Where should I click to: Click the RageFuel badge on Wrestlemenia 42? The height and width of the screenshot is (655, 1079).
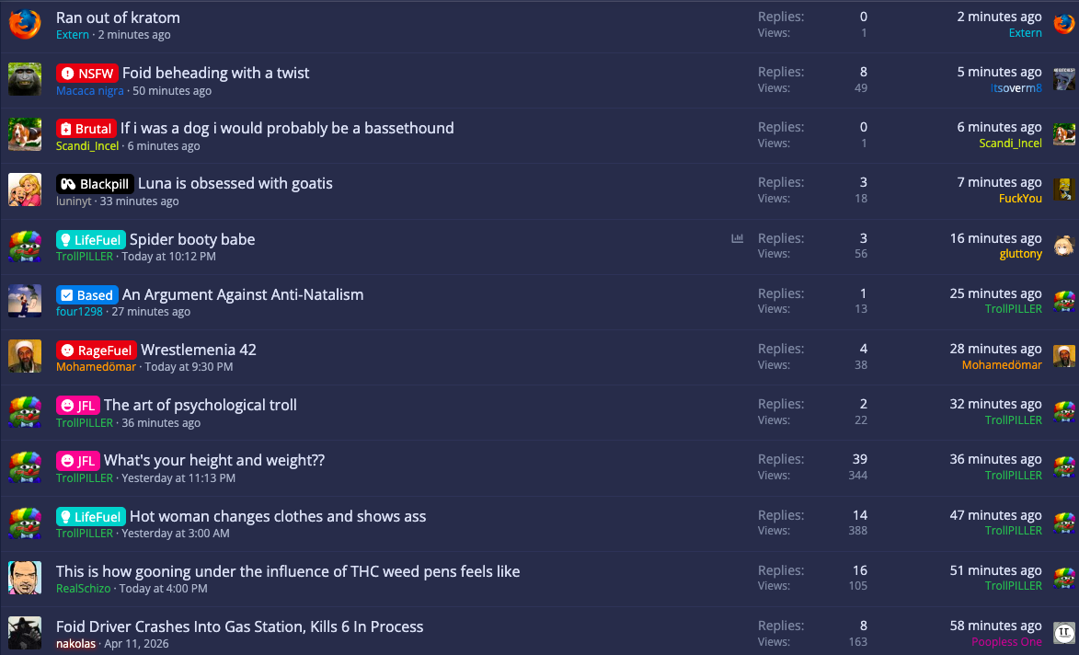tap(96, 350)
